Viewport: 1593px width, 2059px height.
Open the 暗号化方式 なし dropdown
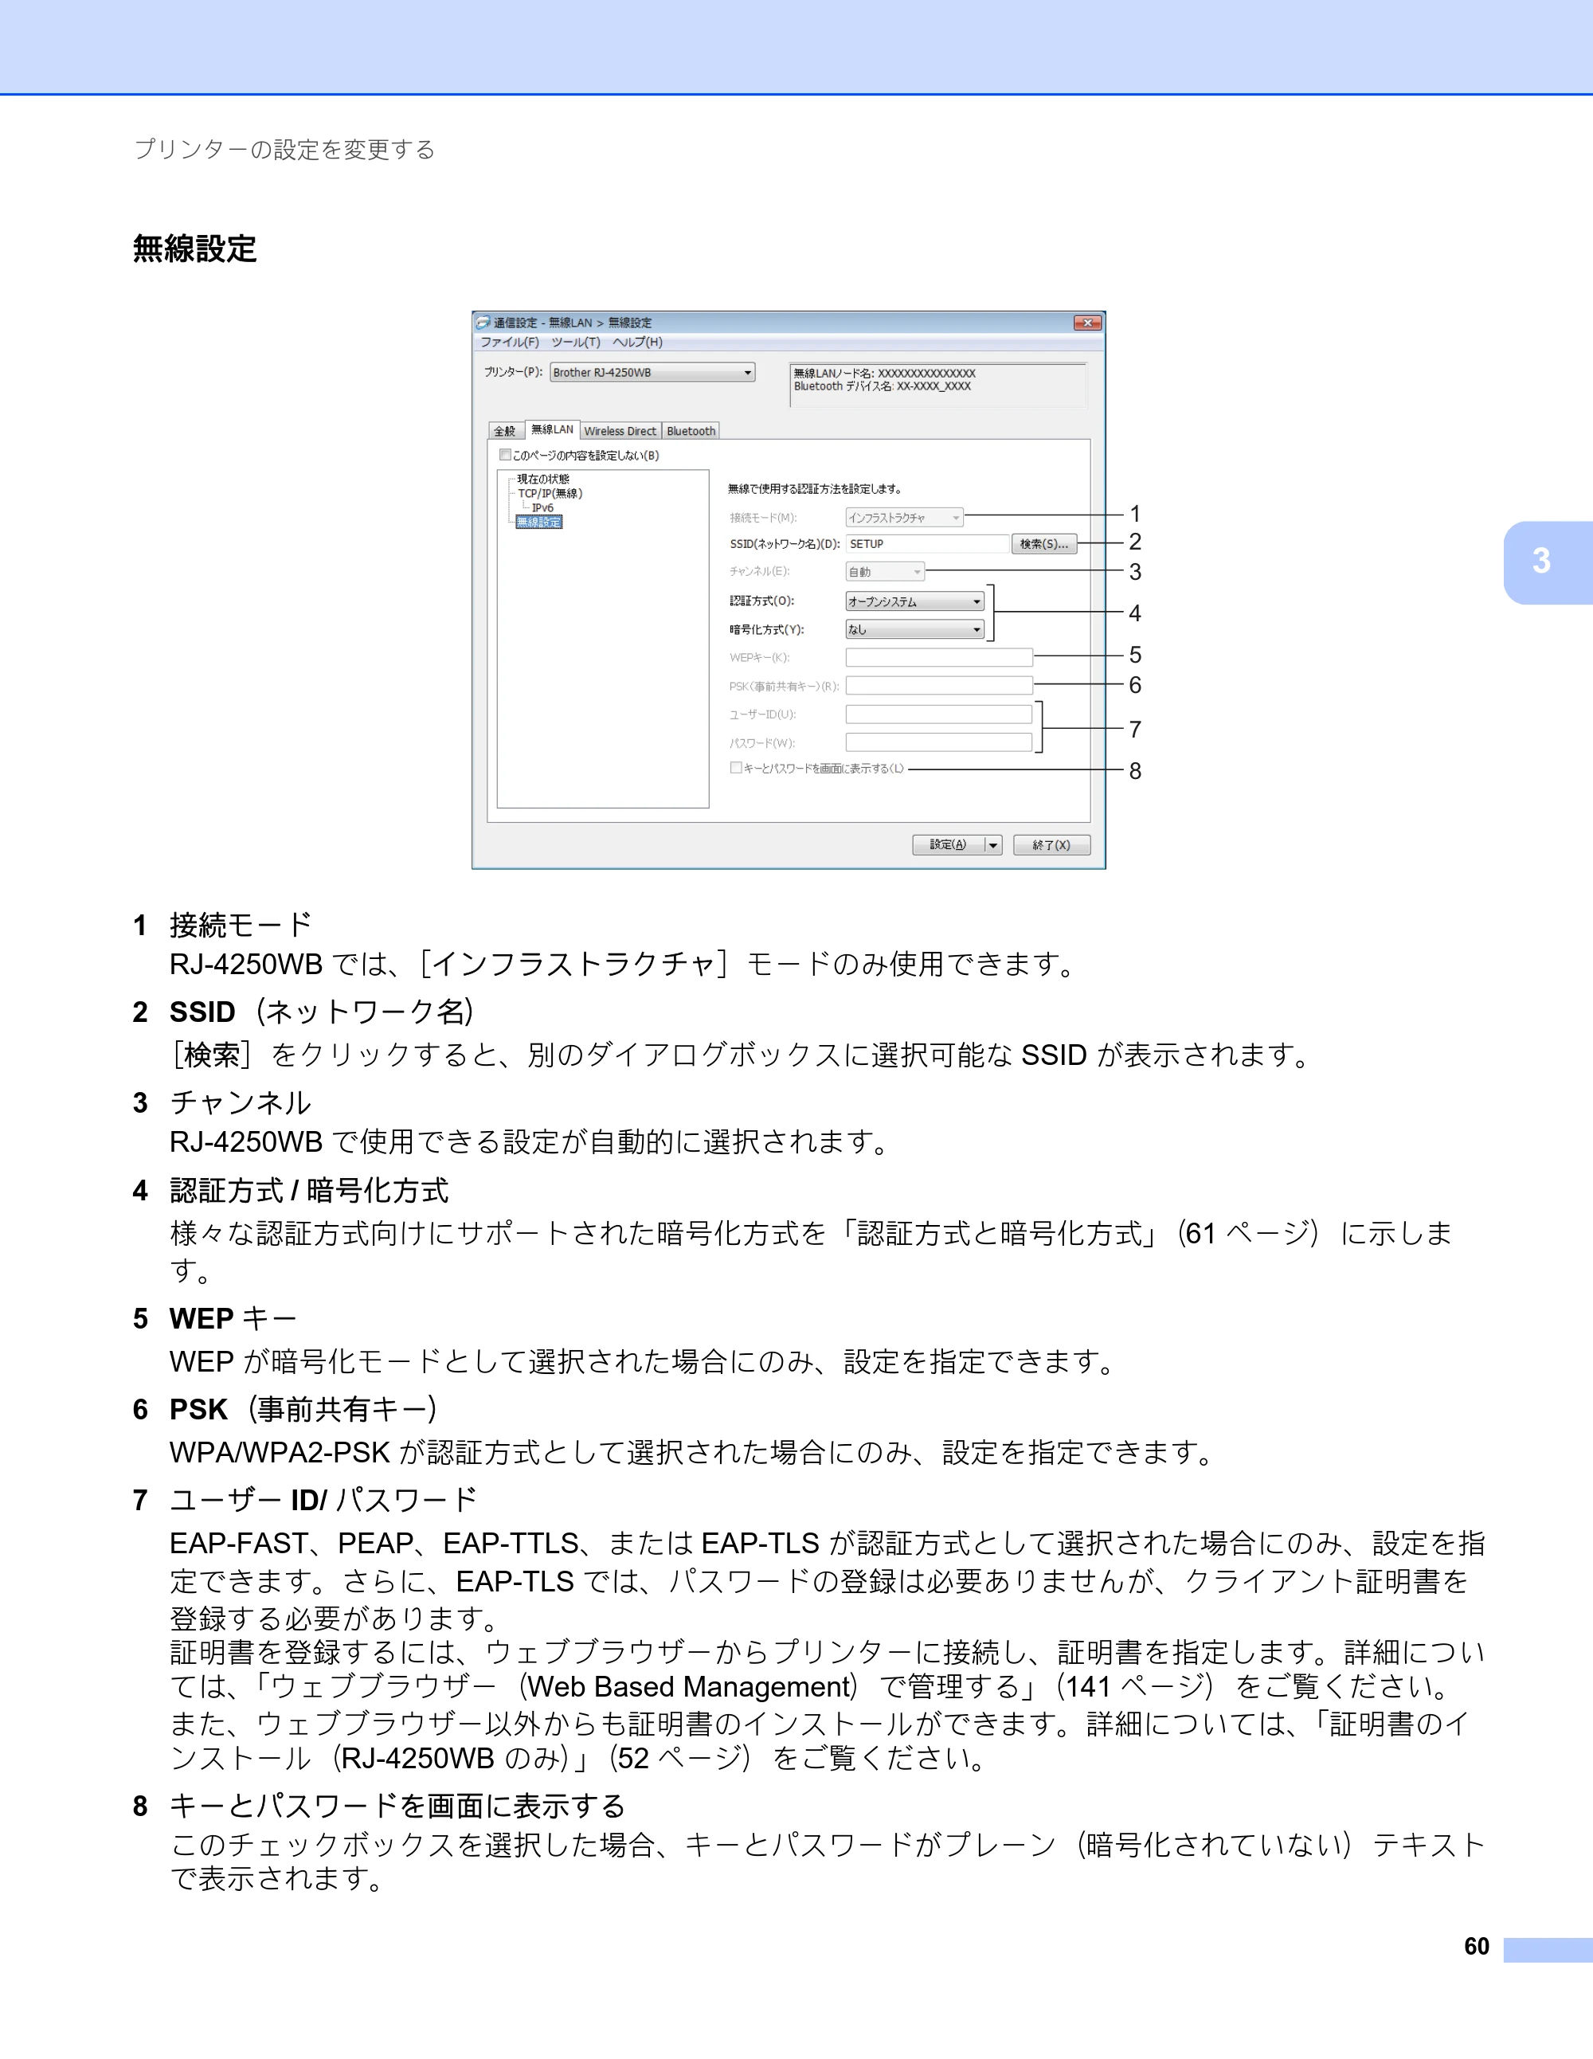[x=914, y=628]
